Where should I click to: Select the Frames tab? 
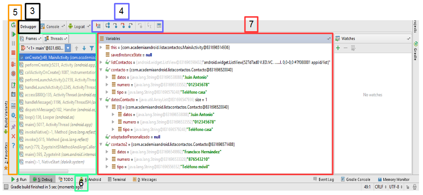point(31,39)
